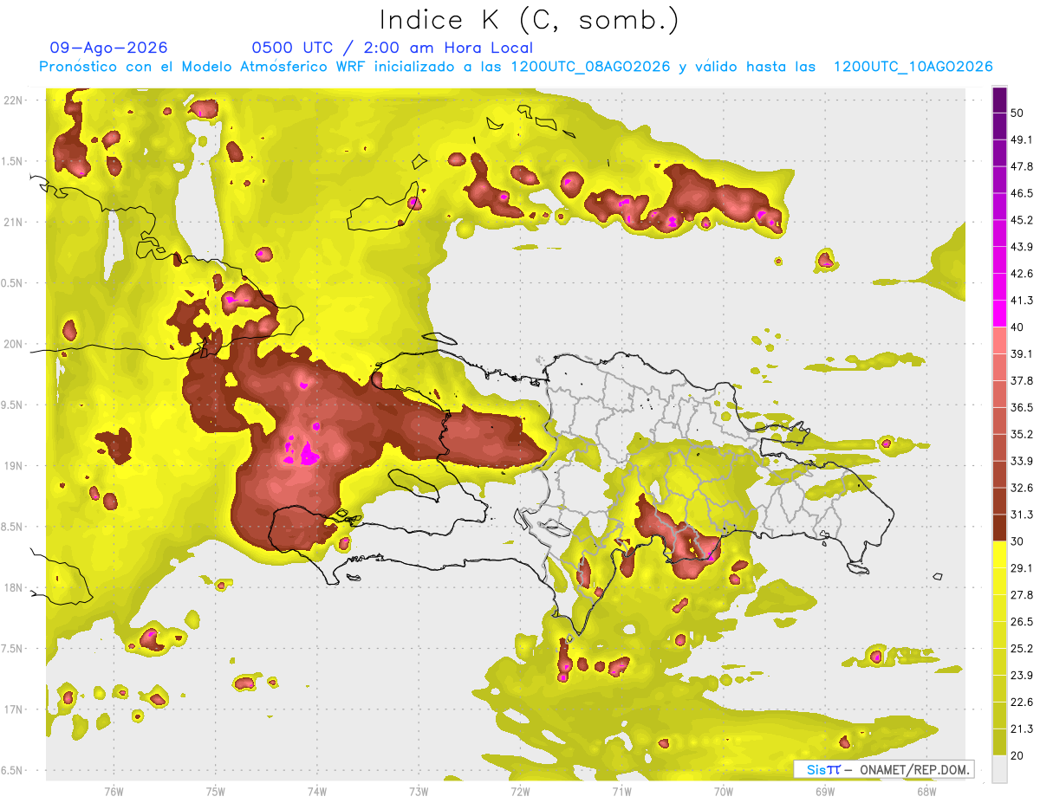Select the olive colorbar segment between 20 and 21.3
1040x803 pixels.
[x=999, y=741]
